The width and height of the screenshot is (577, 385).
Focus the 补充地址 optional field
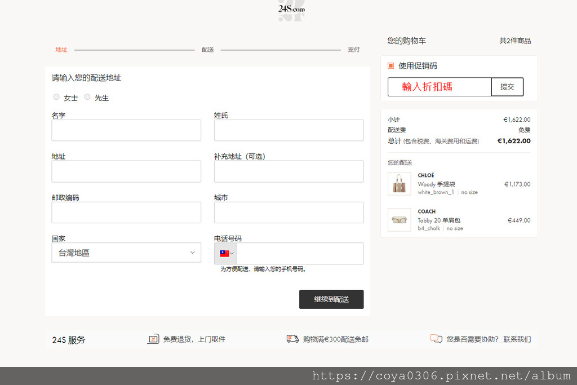pos(289,171)
